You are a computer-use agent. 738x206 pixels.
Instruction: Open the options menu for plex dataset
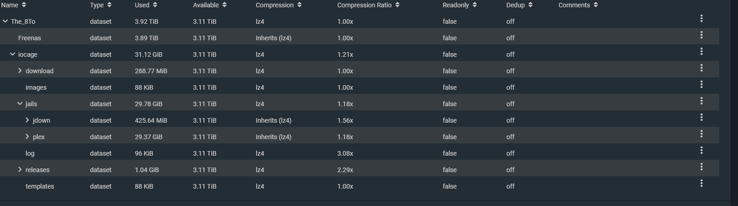pyautogui.click(x=701, y=134)
